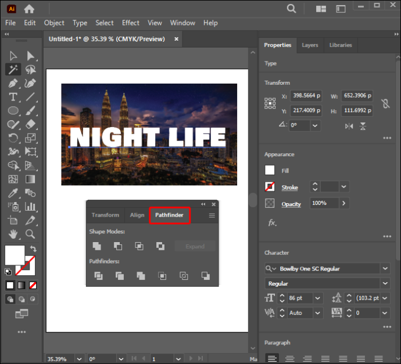Open Pathfinder panel menu
401x364 pixels.
pos(212,215)
